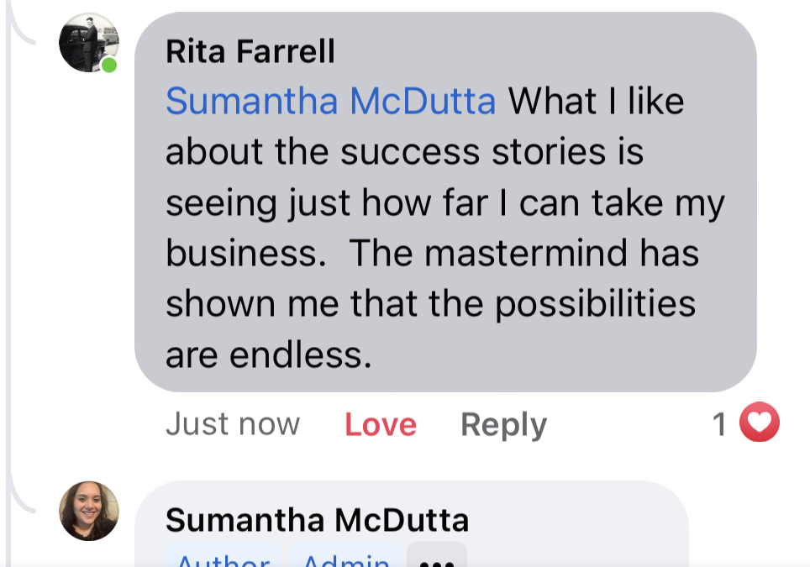Open Rita Farrell's profile picture
810x567 pixels.
point(88,43)
